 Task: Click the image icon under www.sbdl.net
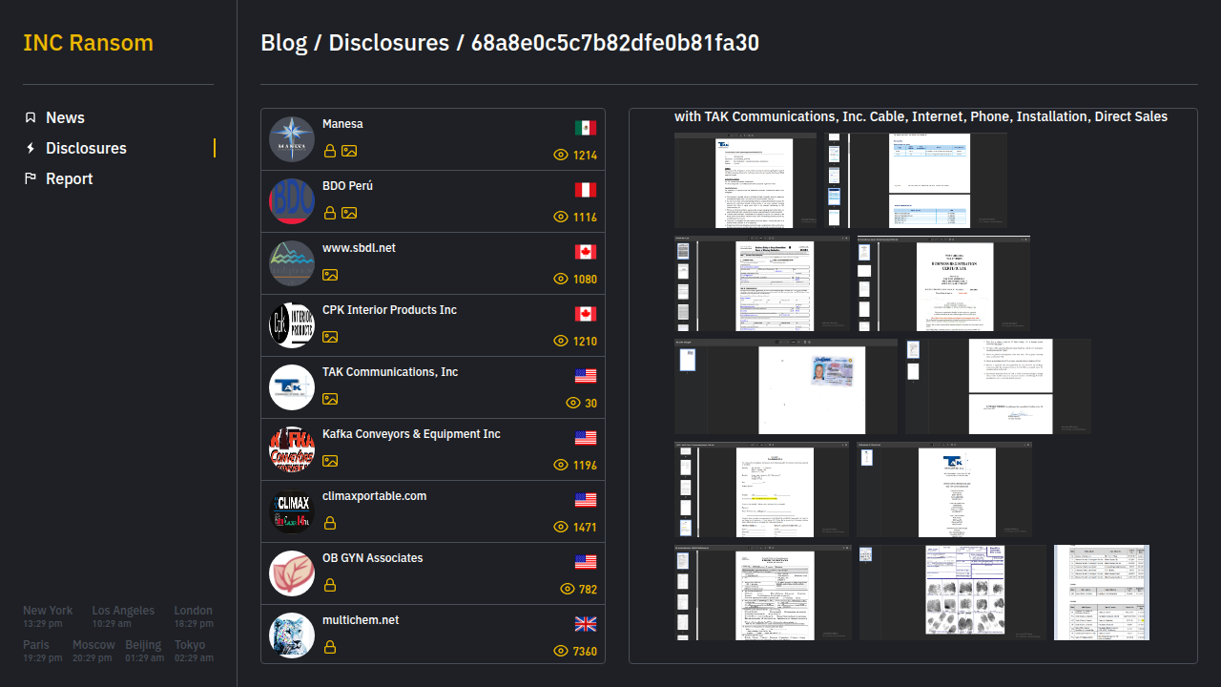coord(330,275)
